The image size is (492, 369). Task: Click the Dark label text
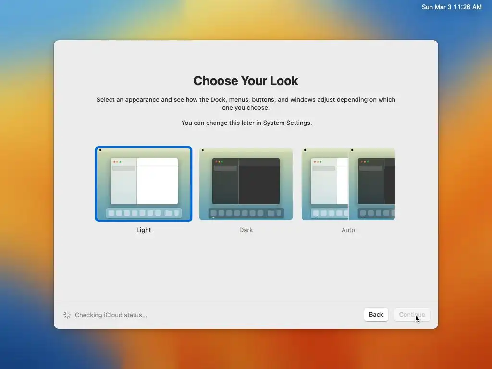[x=246, y=230]
